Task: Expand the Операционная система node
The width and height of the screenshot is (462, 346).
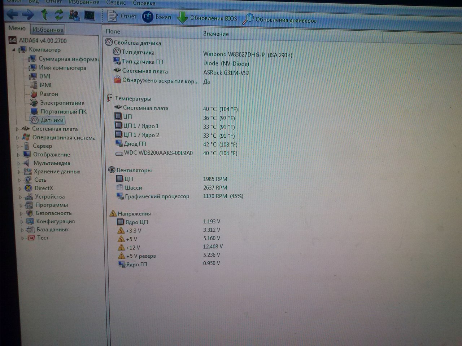Action: (17, 138)
